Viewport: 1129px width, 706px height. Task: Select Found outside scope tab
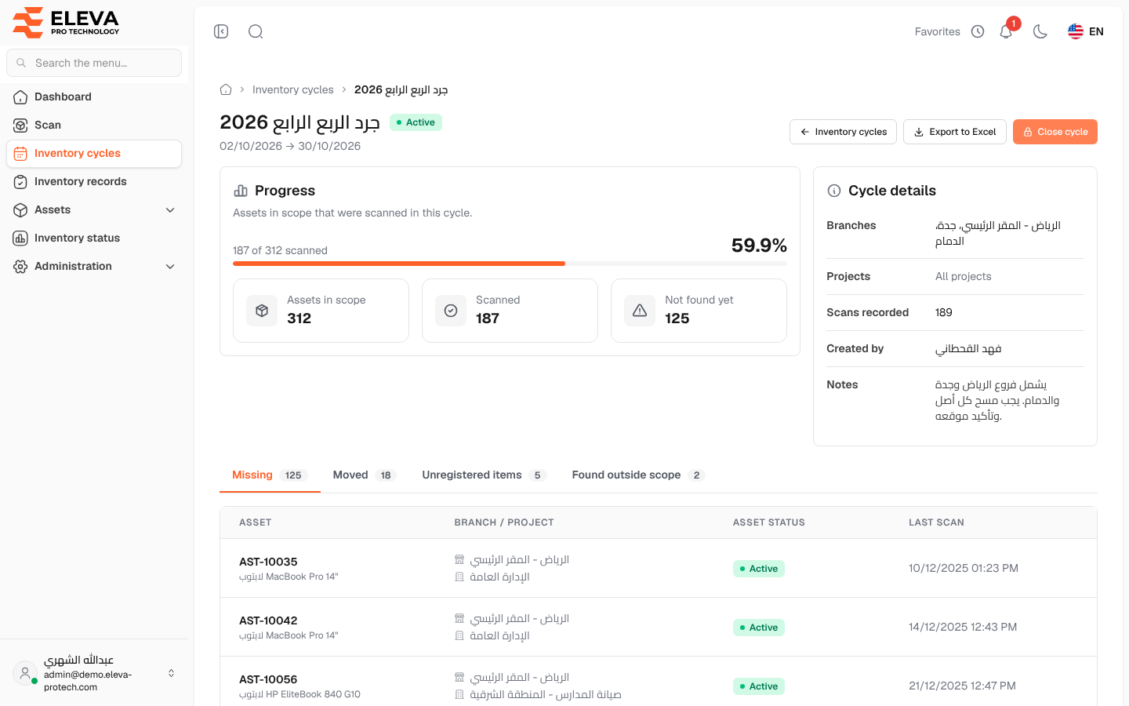(638, 475)
